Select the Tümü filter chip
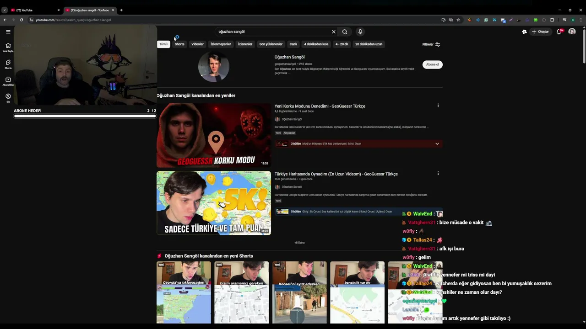The image size is (586, 329). click(x=163, y=44)
